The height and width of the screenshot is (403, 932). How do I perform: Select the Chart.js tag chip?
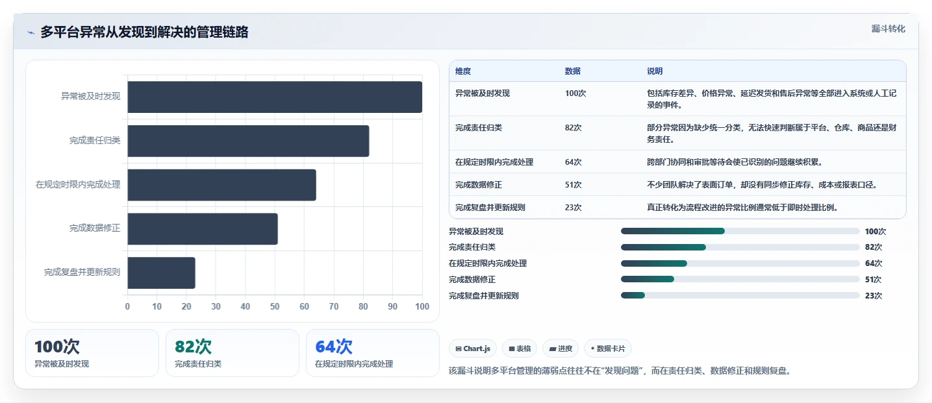(x=473, y=348)
